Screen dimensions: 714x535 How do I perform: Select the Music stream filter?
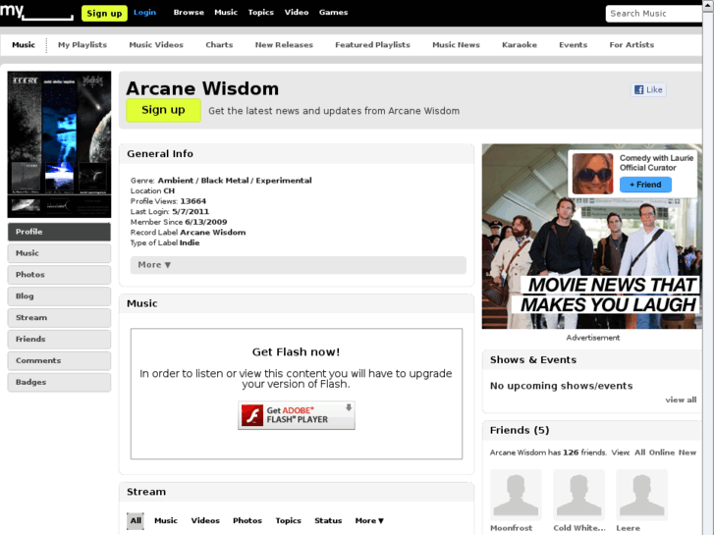pos(166,520)
